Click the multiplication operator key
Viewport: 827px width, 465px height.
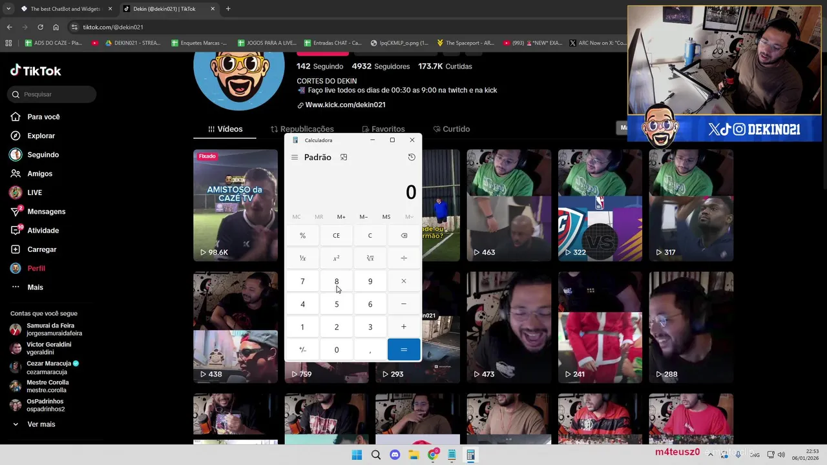404,281
